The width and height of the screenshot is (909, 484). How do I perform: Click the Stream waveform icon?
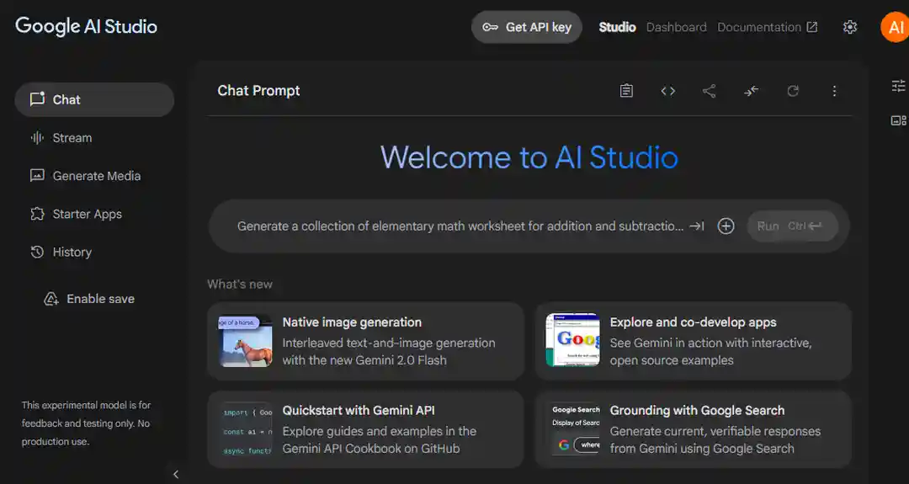coord(37,137)
